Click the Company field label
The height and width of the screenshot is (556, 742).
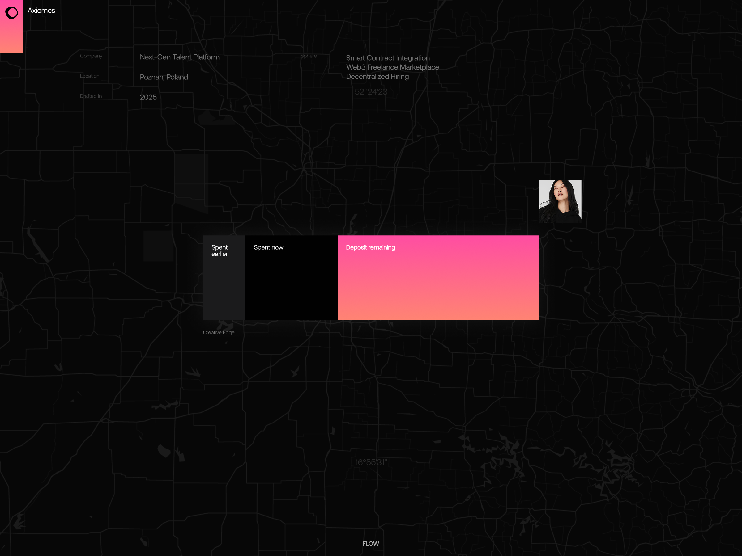[x=91, y=56]
